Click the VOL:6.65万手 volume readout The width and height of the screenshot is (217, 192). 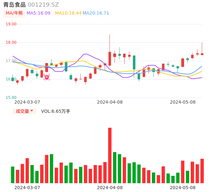coord(55,111)
